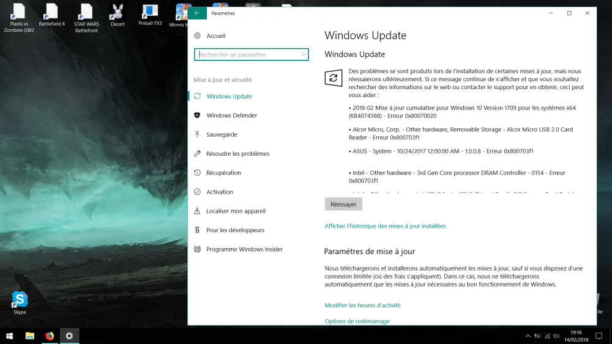The width and height of the screenshot is (612, 344).
Task: Launch Firefox from the taskbar
Action: pyautogui.click(x=49, y=335)
